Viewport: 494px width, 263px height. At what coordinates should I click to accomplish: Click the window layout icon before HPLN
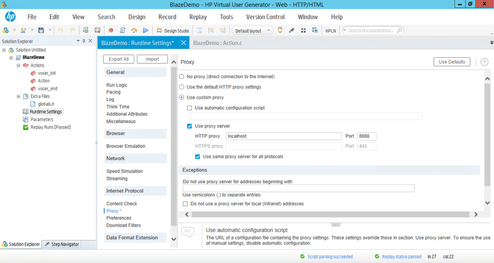point(315,30)
